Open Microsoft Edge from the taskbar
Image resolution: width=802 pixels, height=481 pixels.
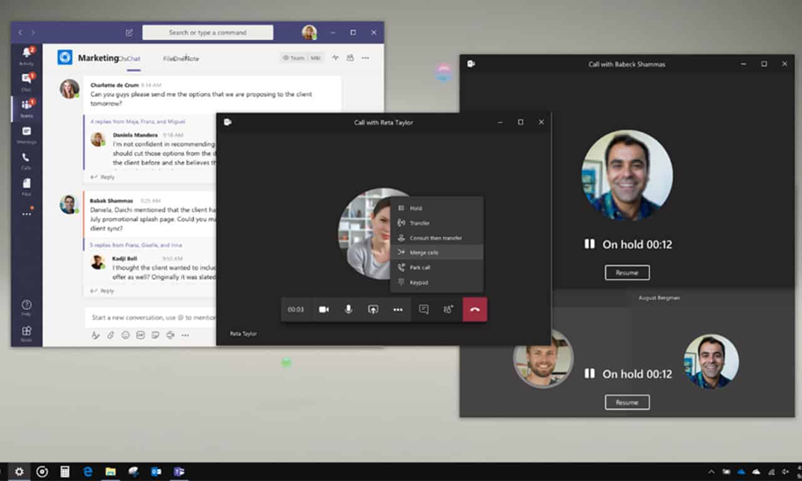coord(88,472)
